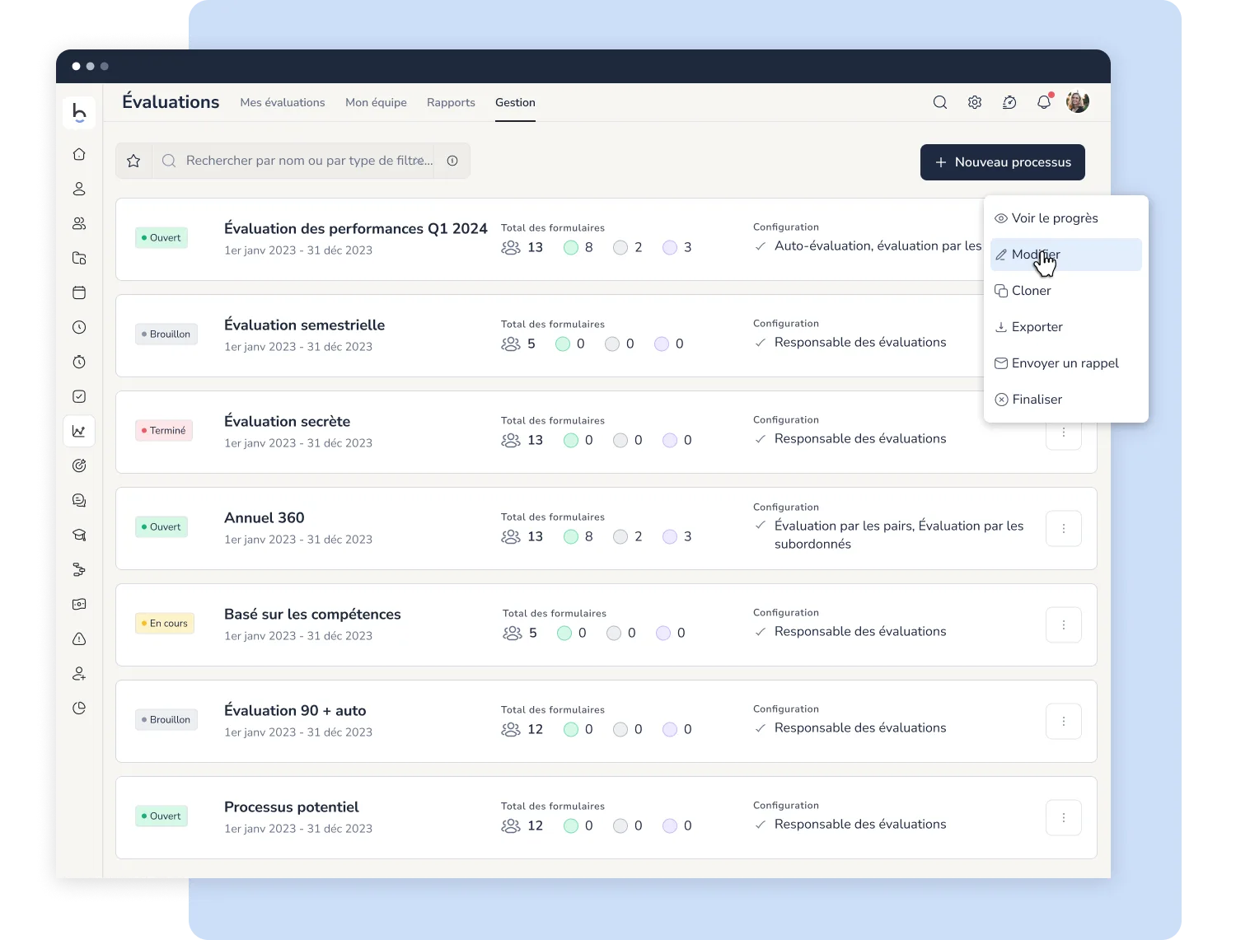Image resolution: width=1236 pixels, height=940 pixels.
Task: Open the Évaluation semestrielle process
Action: 305,325
